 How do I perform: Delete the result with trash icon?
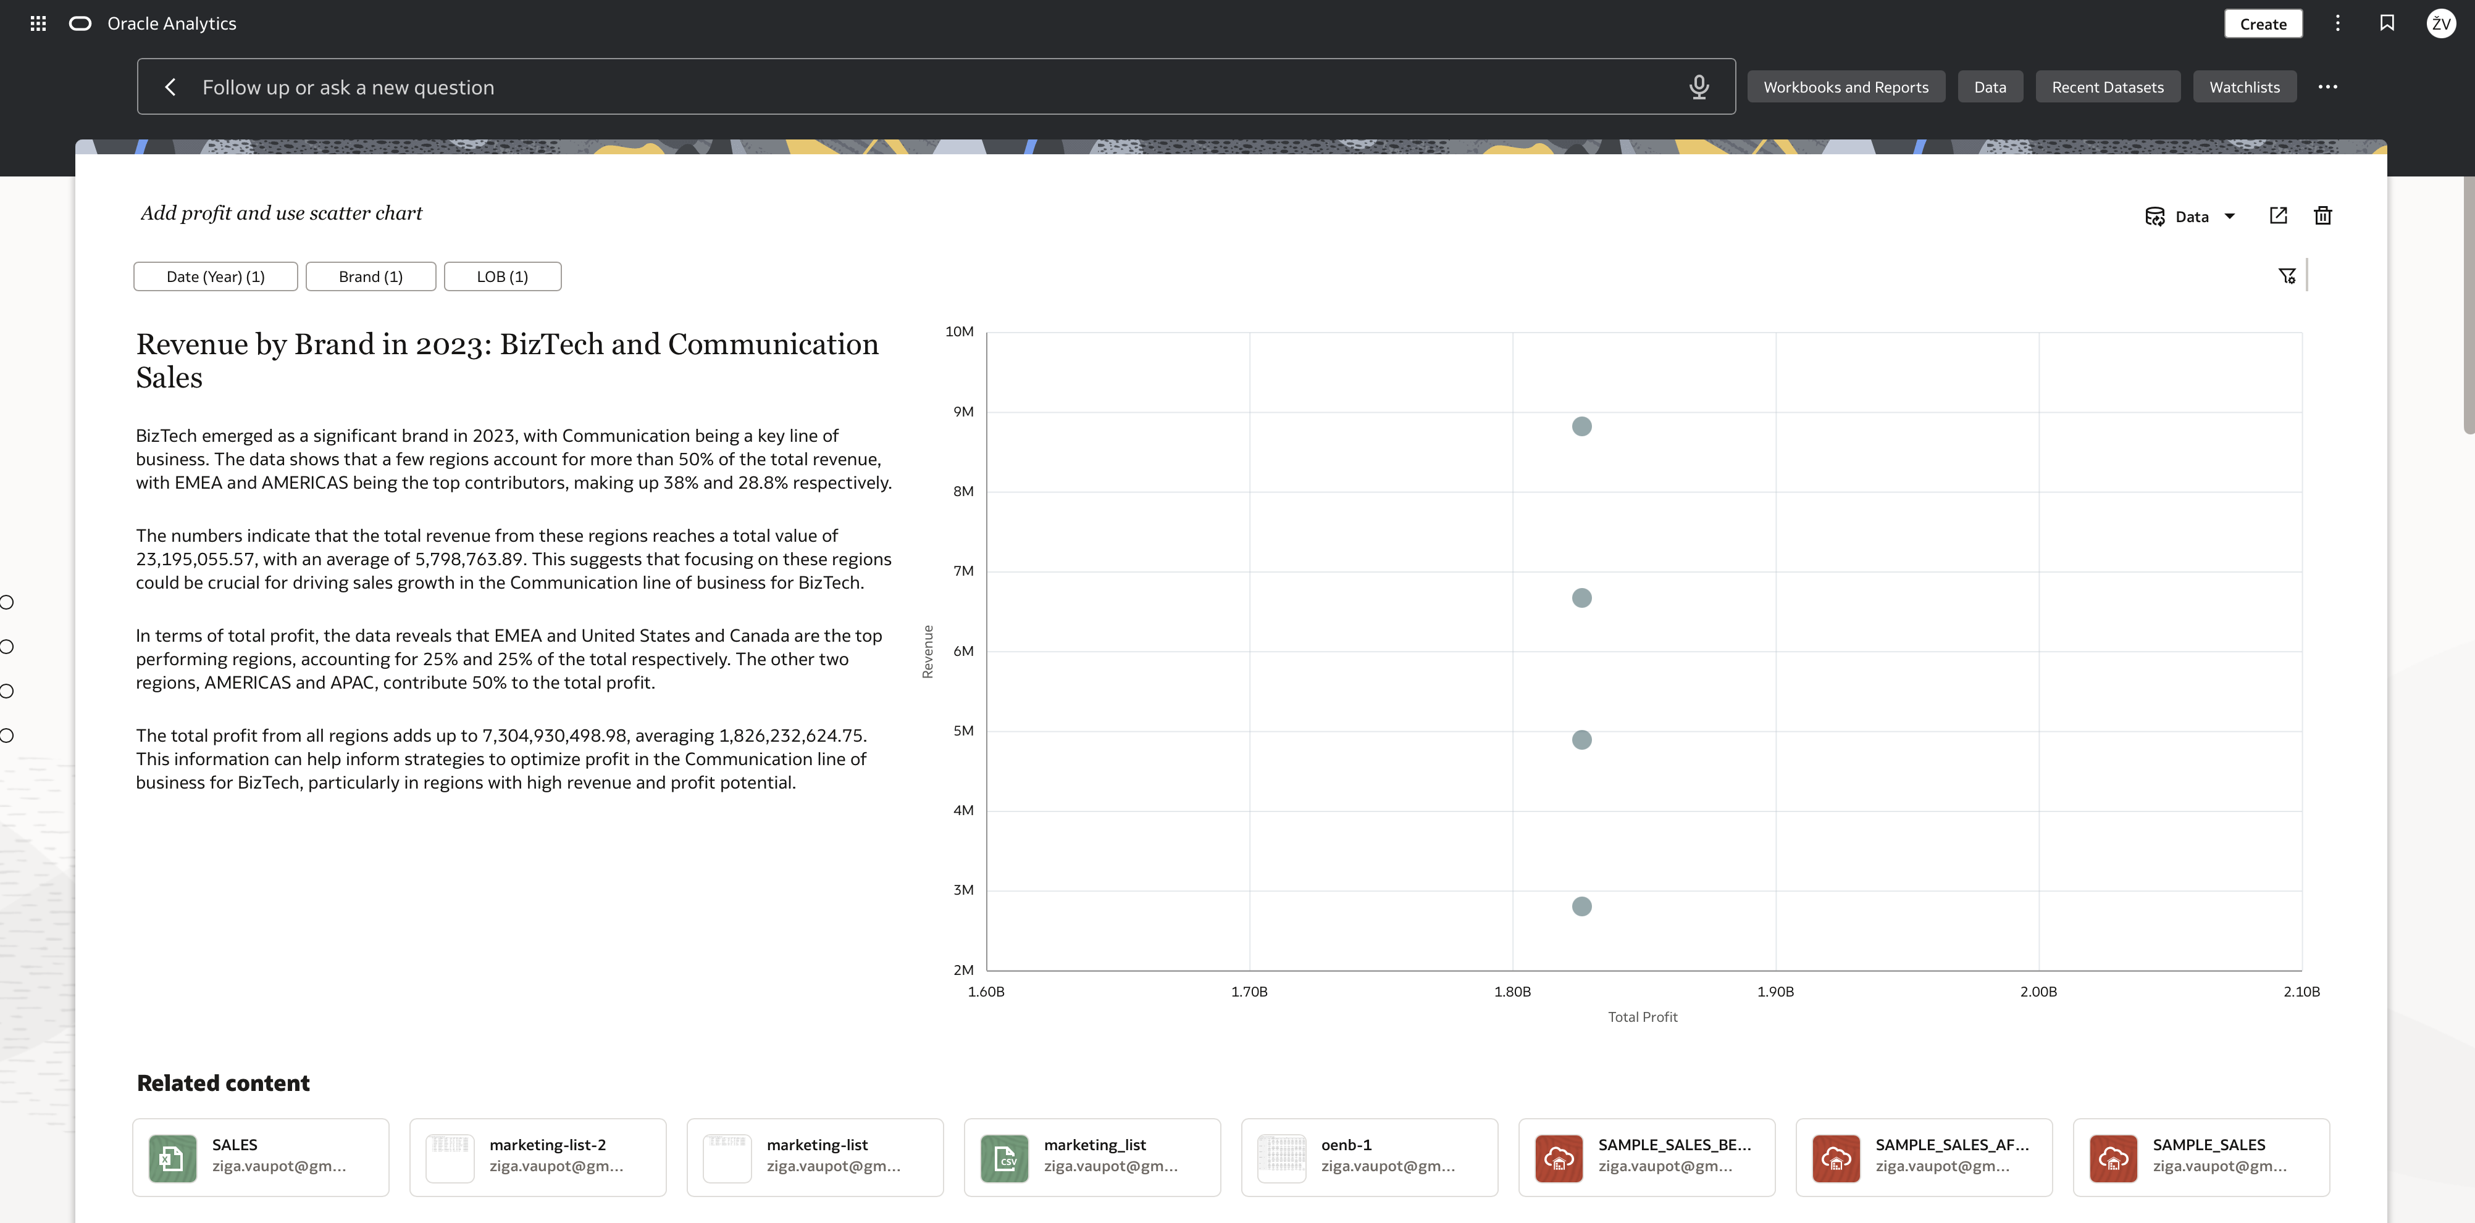[2323, 216]
